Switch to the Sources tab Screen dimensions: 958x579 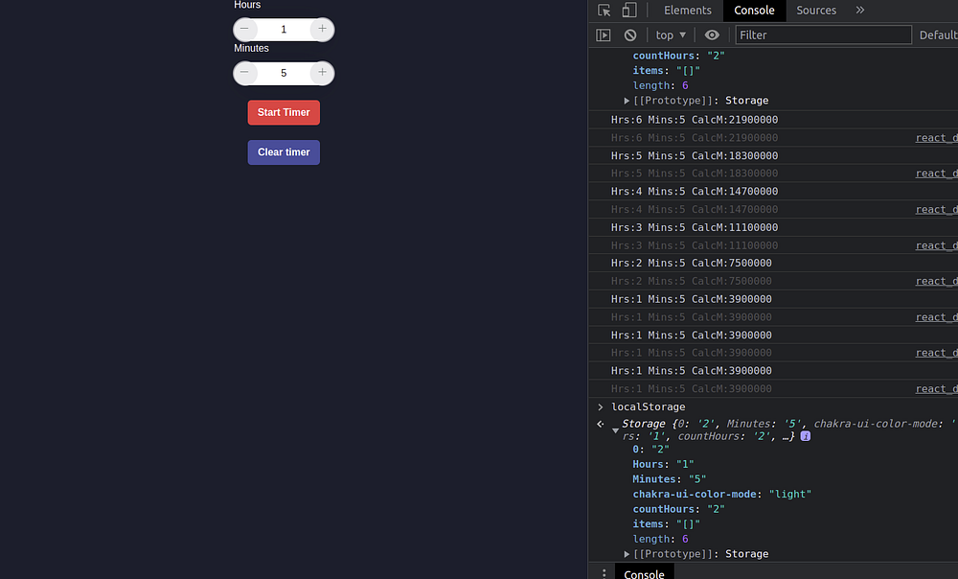[816, 11]
